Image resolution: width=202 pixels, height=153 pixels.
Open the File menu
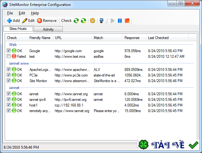point(10,13)
